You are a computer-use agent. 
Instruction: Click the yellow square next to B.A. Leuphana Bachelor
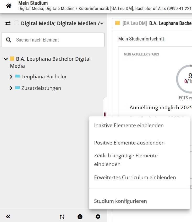pos(12,59)
